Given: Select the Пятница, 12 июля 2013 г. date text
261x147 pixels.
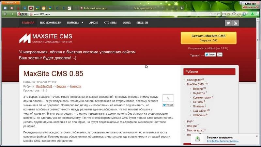Looking at the screenshot, I should pyautogui.click(x=40, y=82).
